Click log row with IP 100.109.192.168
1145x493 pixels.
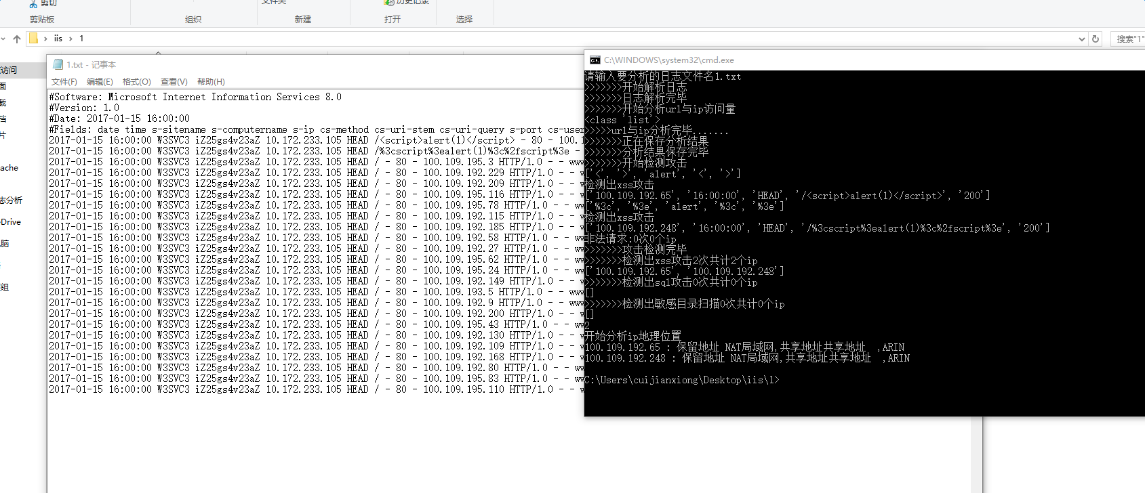click(x=316, y=357)
